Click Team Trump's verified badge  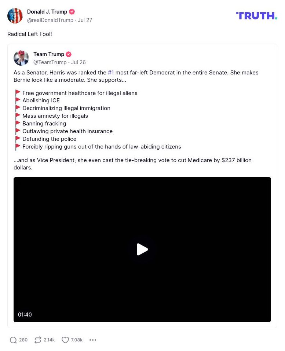69,54
